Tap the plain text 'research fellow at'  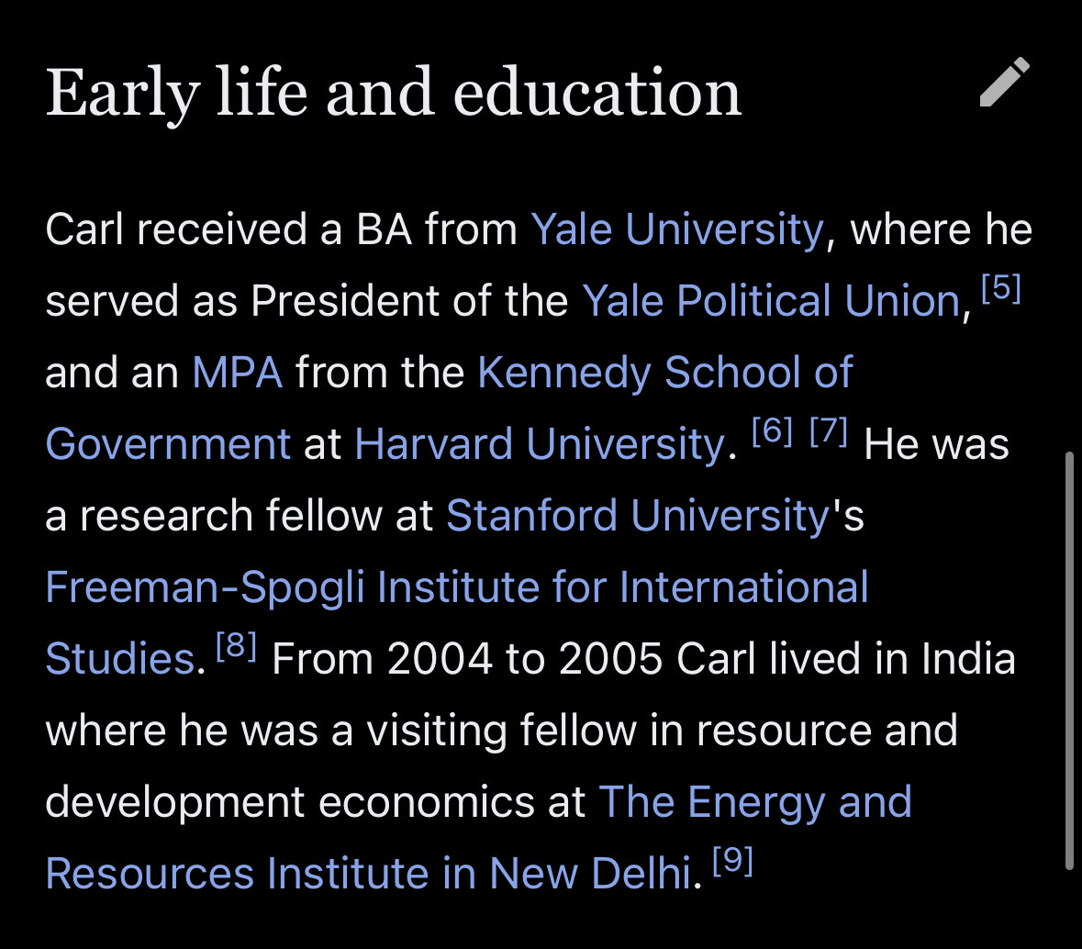(257, 516)
